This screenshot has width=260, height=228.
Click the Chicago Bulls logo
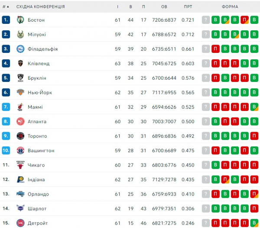click(19, 165)
